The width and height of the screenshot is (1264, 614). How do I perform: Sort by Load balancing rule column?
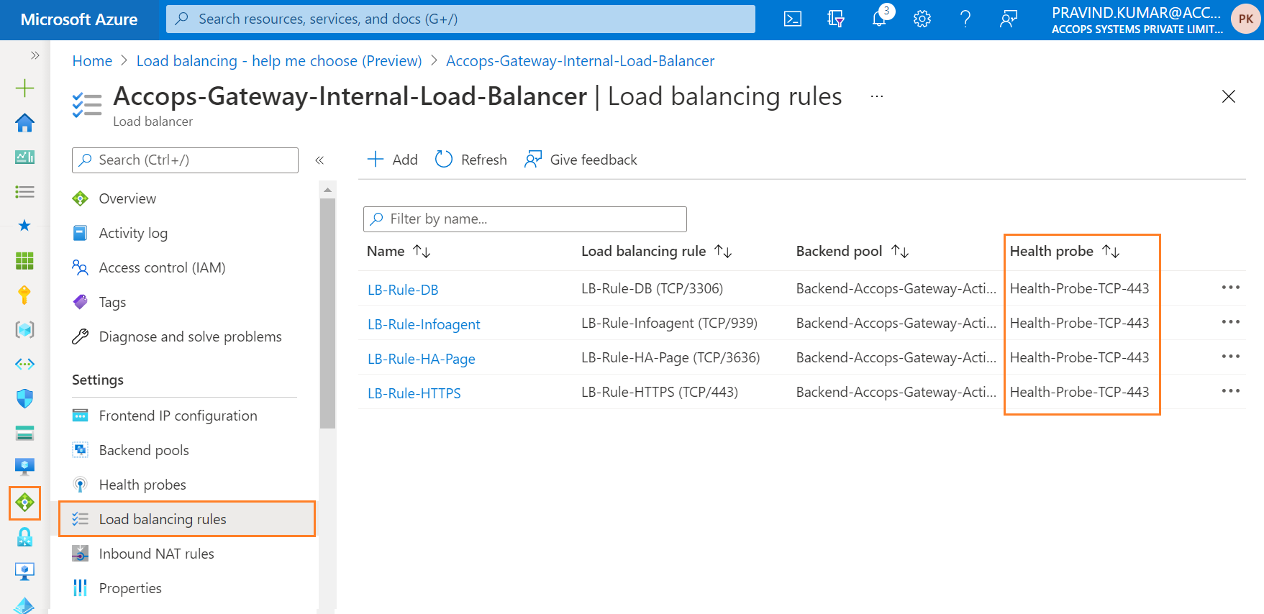(657, 251)
